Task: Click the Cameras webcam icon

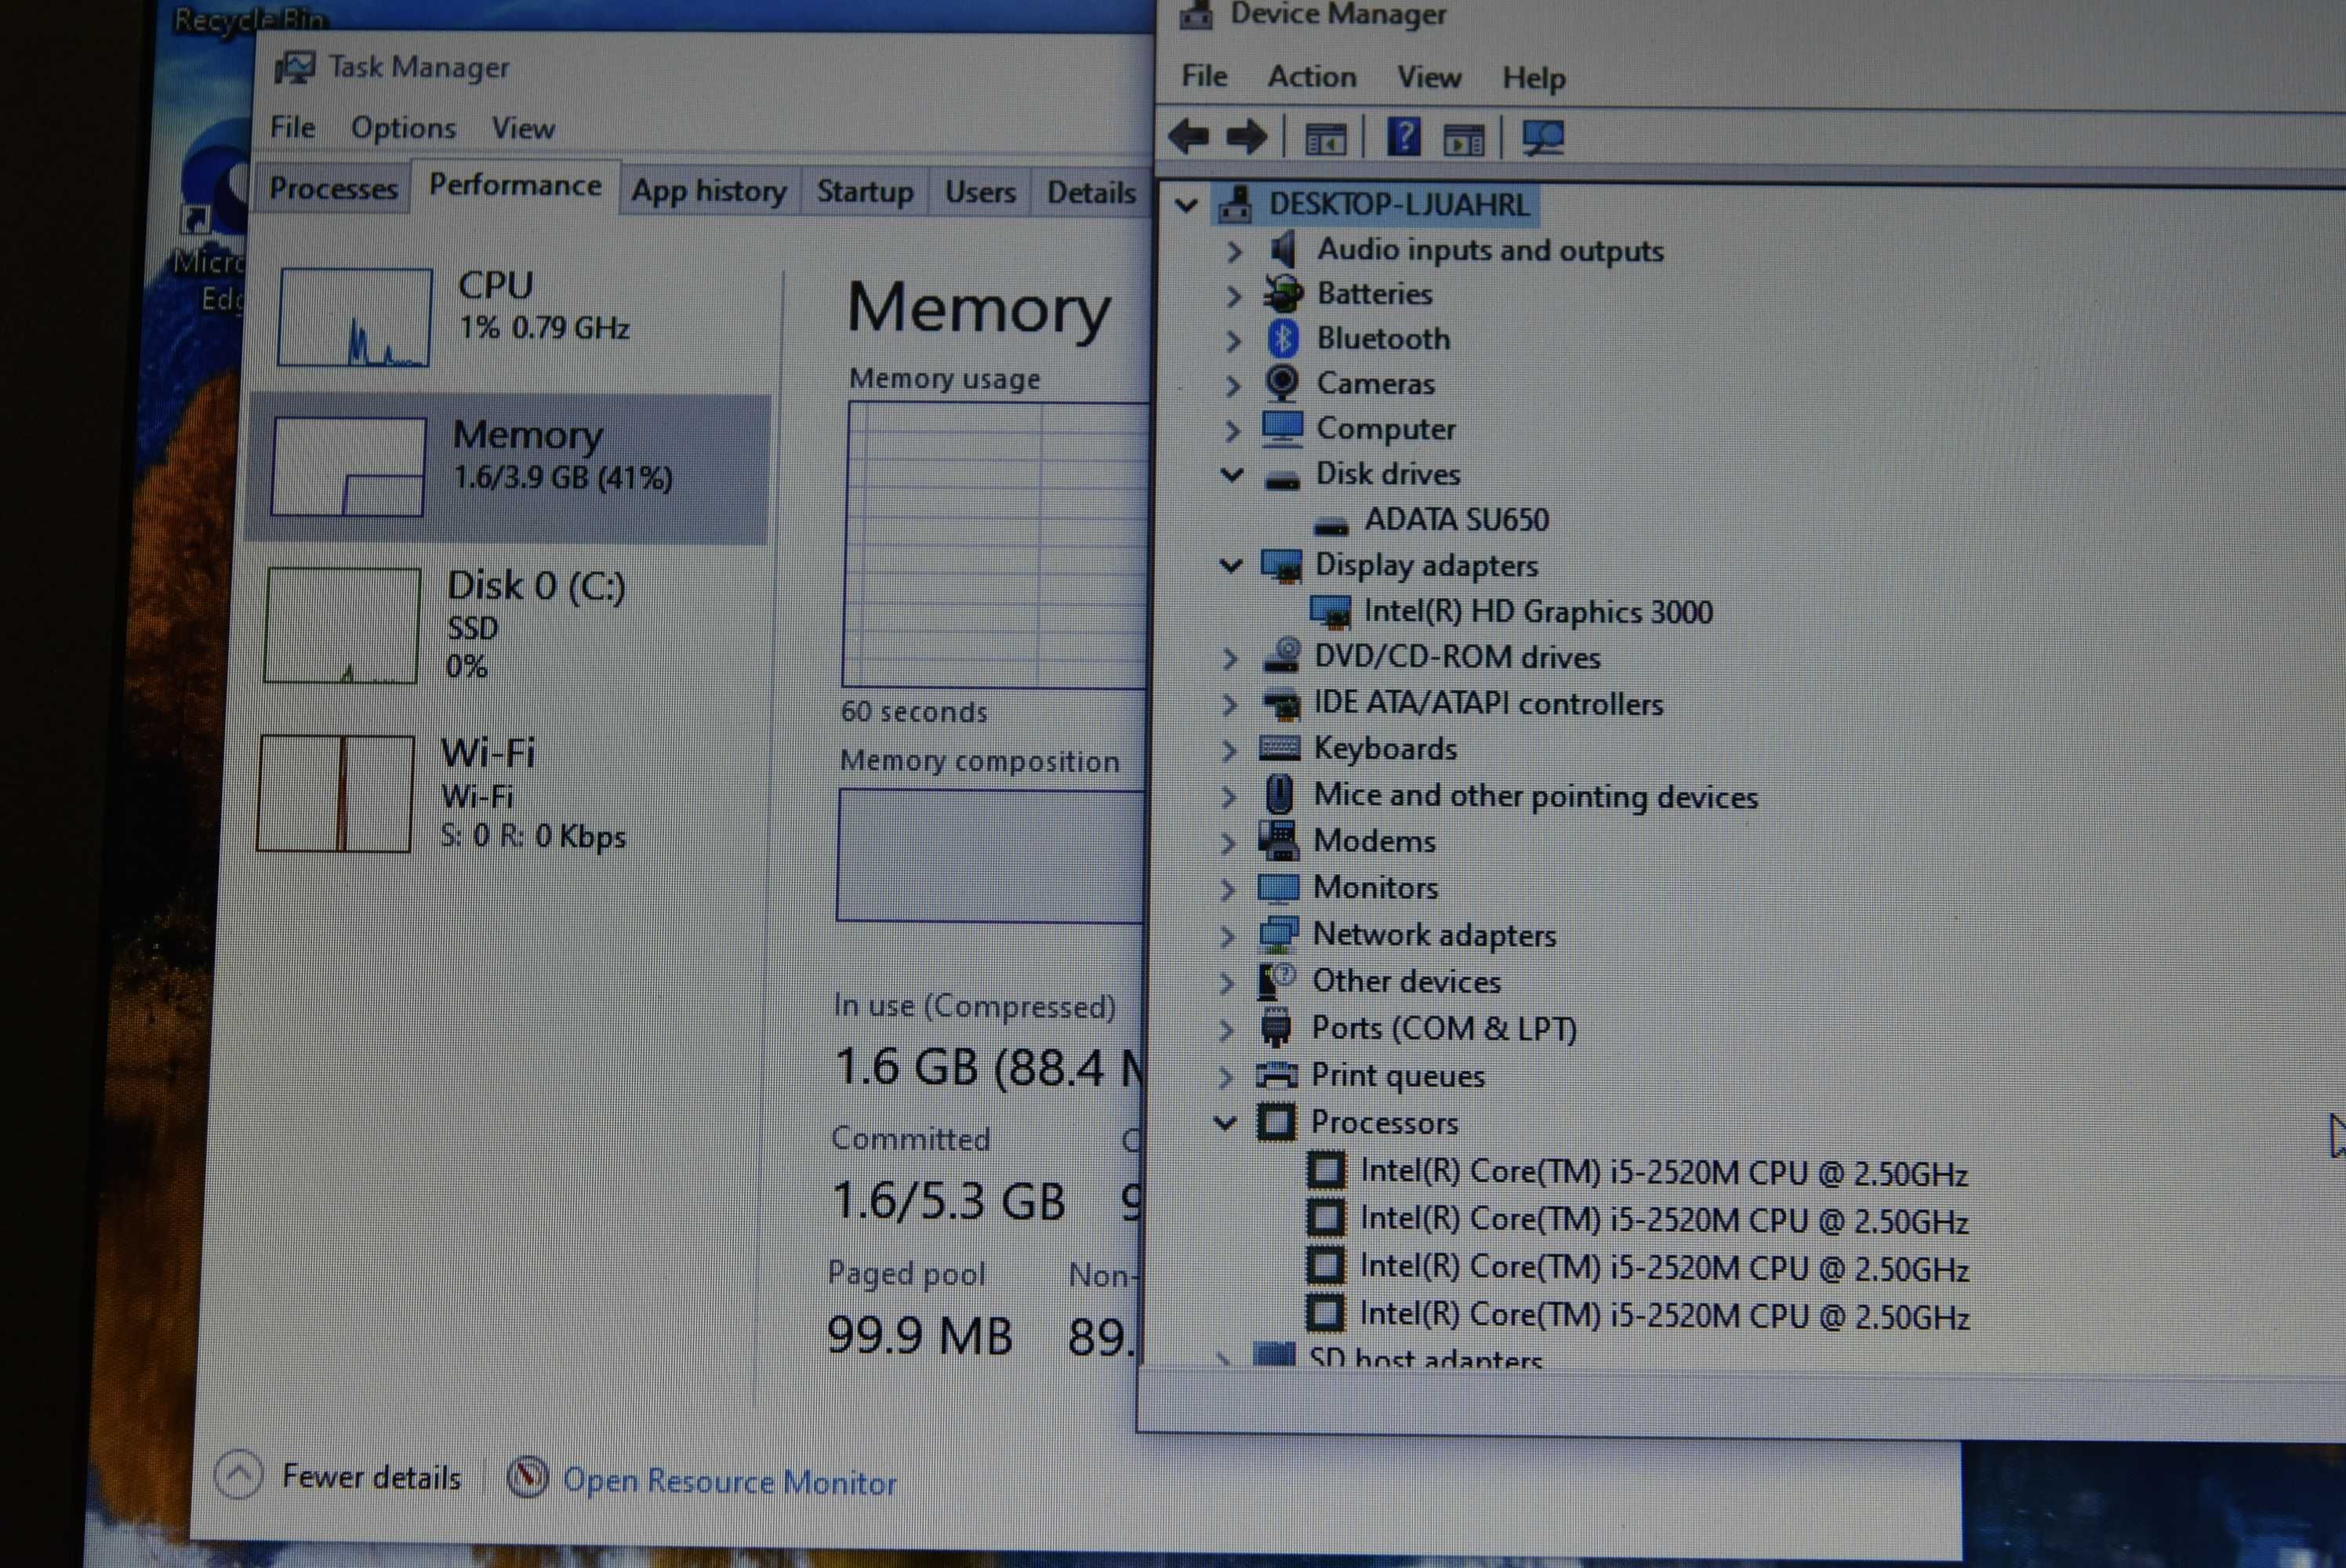Action: [x=1281, y=382]
